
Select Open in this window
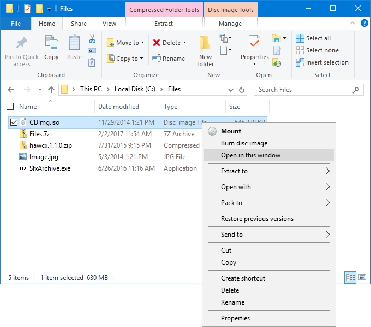click(269, 155)
